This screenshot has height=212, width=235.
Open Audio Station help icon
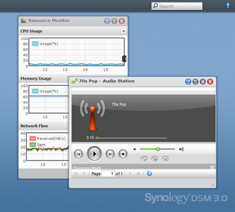[188, 82]
